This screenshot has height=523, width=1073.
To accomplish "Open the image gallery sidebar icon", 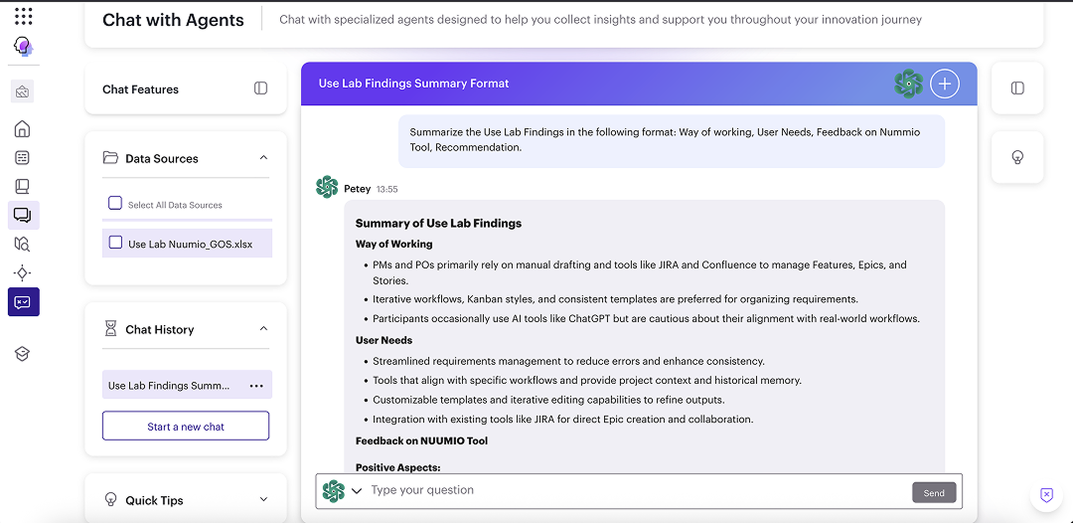I will (23, 91).
